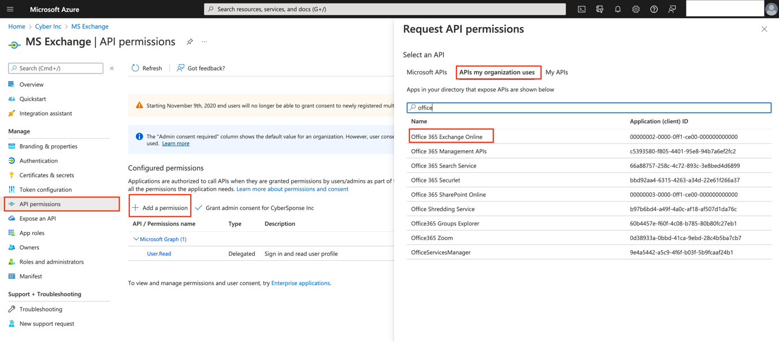Pin the MS Exchange API permissions page
The height and width of the screenshot is (341, 779).
coord(190,42)
